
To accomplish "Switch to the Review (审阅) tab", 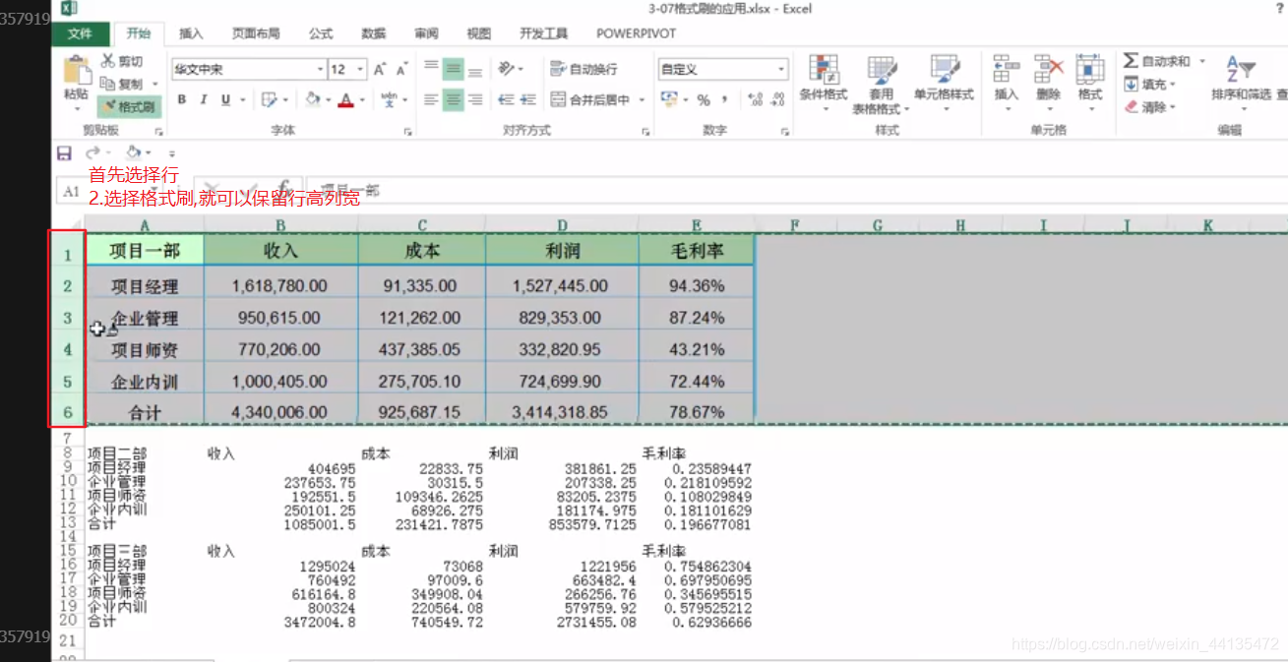I will [x=426, y=33].
